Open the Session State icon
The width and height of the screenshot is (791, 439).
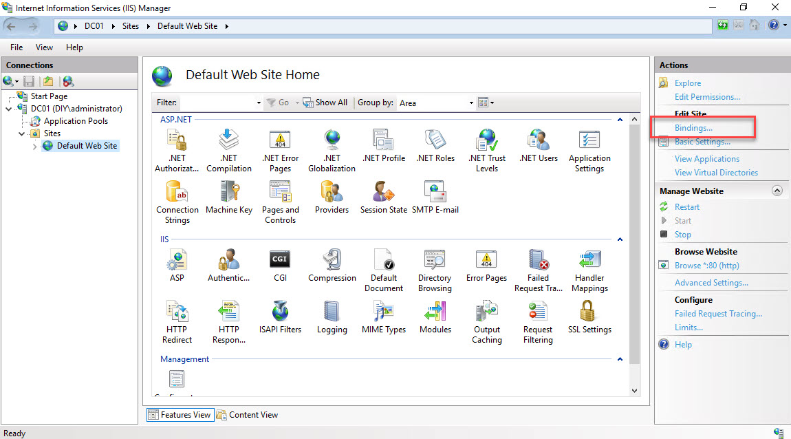pyautogui.click(x=383, y=197)
